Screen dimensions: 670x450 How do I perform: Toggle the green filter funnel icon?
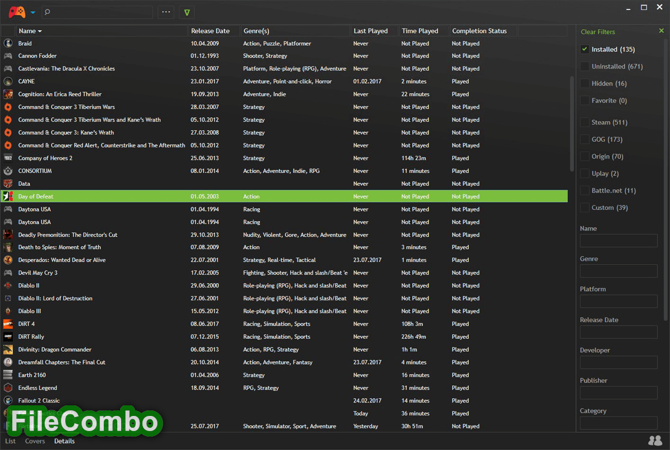tap(187, 12)
